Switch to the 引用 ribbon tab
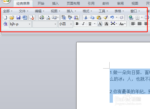This screenshot has width=150, height=109. pyautogui.click(x=91, y=4)
